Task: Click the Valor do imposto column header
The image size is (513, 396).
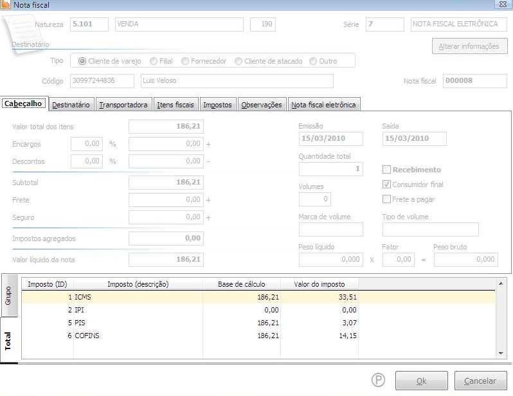Action: pyautogui.click(x=319, y=284)
